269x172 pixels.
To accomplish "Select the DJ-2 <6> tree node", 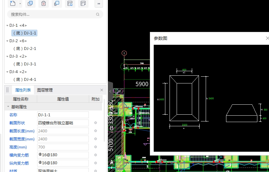I will (18, 41).
